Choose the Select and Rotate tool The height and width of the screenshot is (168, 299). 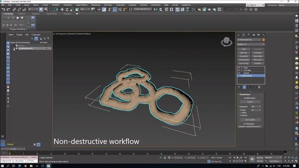pos(67,9)
